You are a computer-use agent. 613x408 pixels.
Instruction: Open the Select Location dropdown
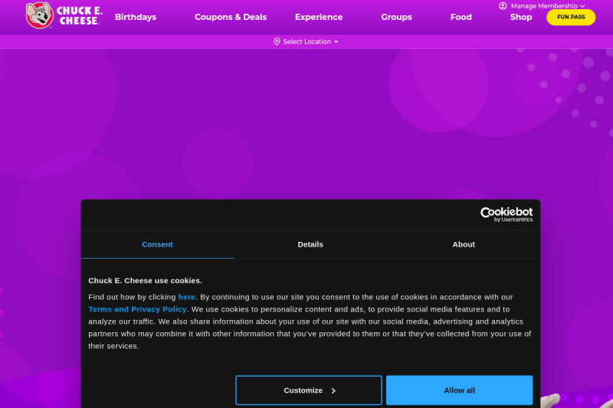pos(306,41)
